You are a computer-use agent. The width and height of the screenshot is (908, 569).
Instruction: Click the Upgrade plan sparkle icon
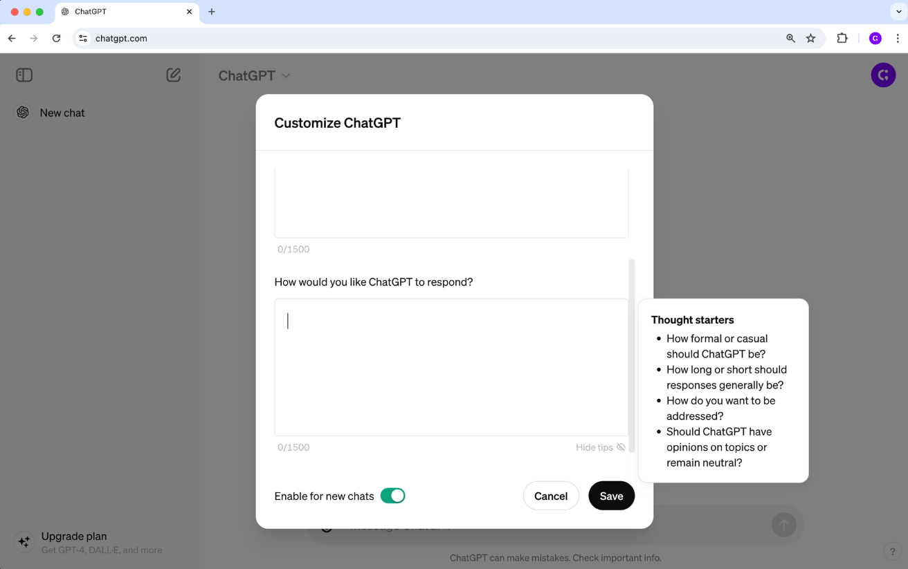(x=24, y=541)
